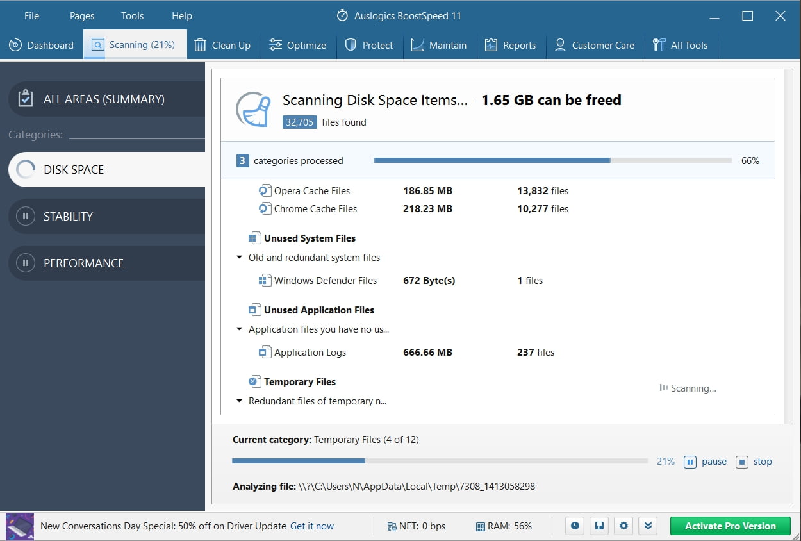This screenshot has height=541, width=801.
Task: Stop the current scan
Action: tap(754, 462)
